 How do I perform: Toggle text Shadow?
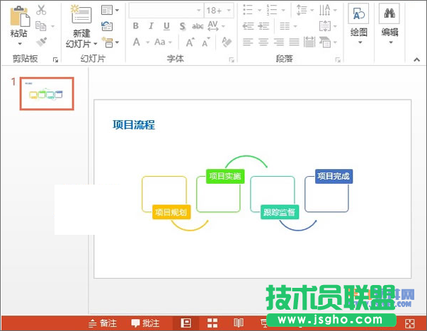point(182,26)
